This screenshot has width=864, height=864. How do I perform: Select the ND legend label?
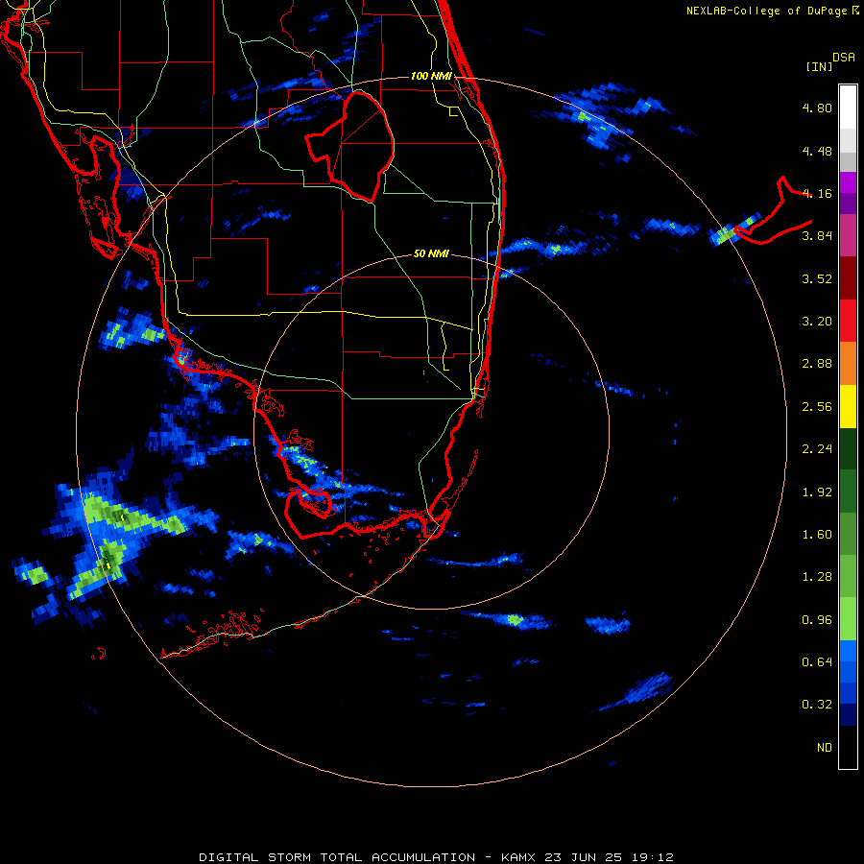[825, 748]
